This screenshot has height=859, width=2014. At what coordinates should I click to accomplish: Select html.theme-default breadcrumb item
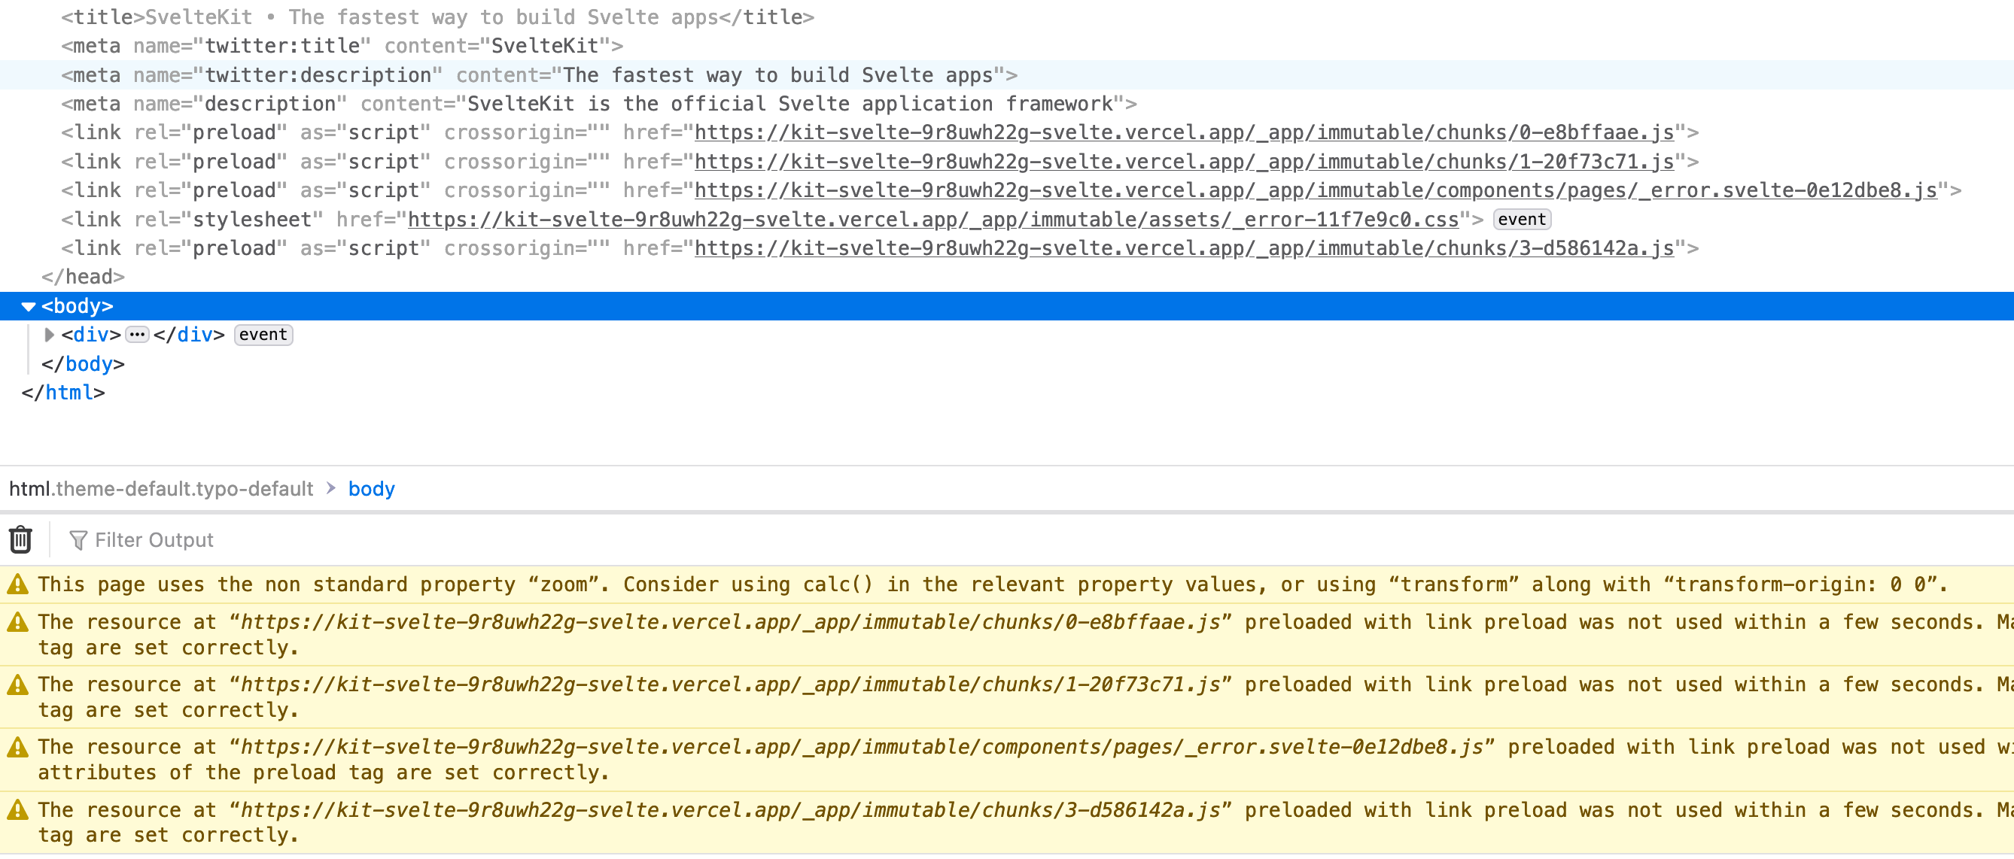coord(160,488)
